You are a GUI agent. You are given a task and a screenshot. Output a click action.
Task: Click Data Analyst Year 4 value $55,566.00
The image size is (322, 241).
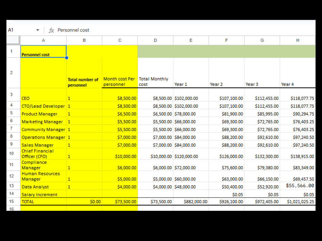coord(298,186)
